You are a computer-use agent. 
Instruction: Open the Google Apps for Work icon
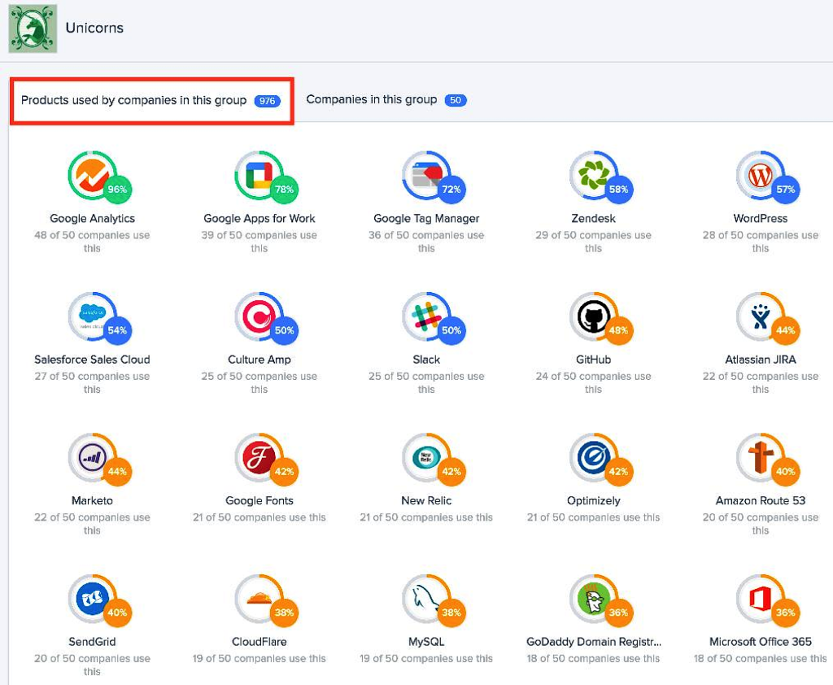click(259, 176)
